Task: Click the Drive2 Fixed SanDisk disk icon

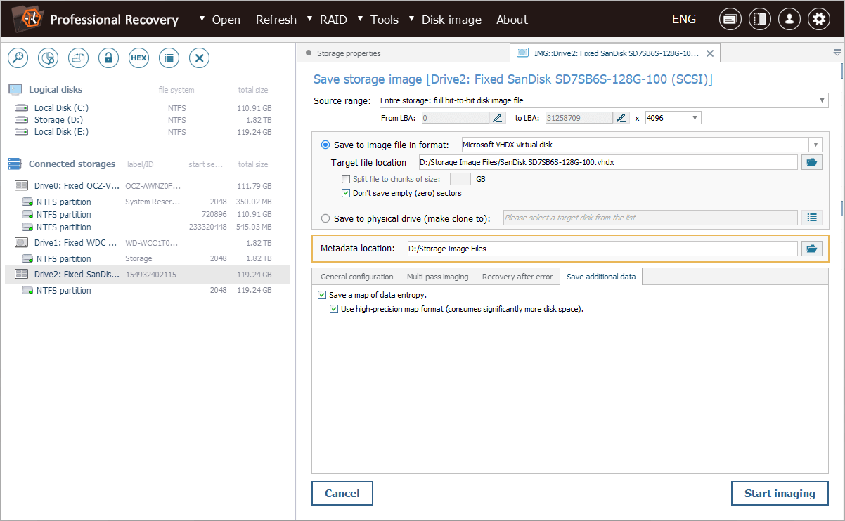Action: pyautogui.click(x=21, y=275)
